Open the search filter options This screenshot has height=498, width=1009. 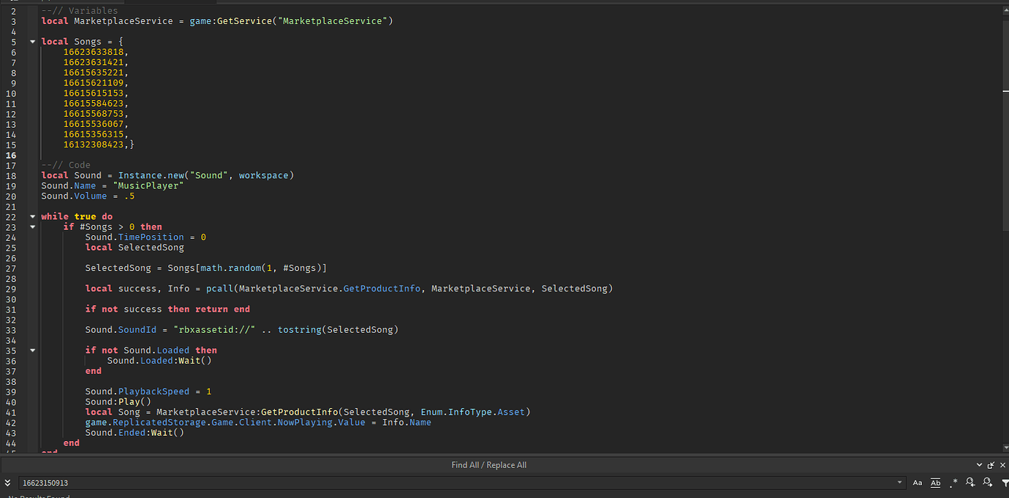point(1005,483)
